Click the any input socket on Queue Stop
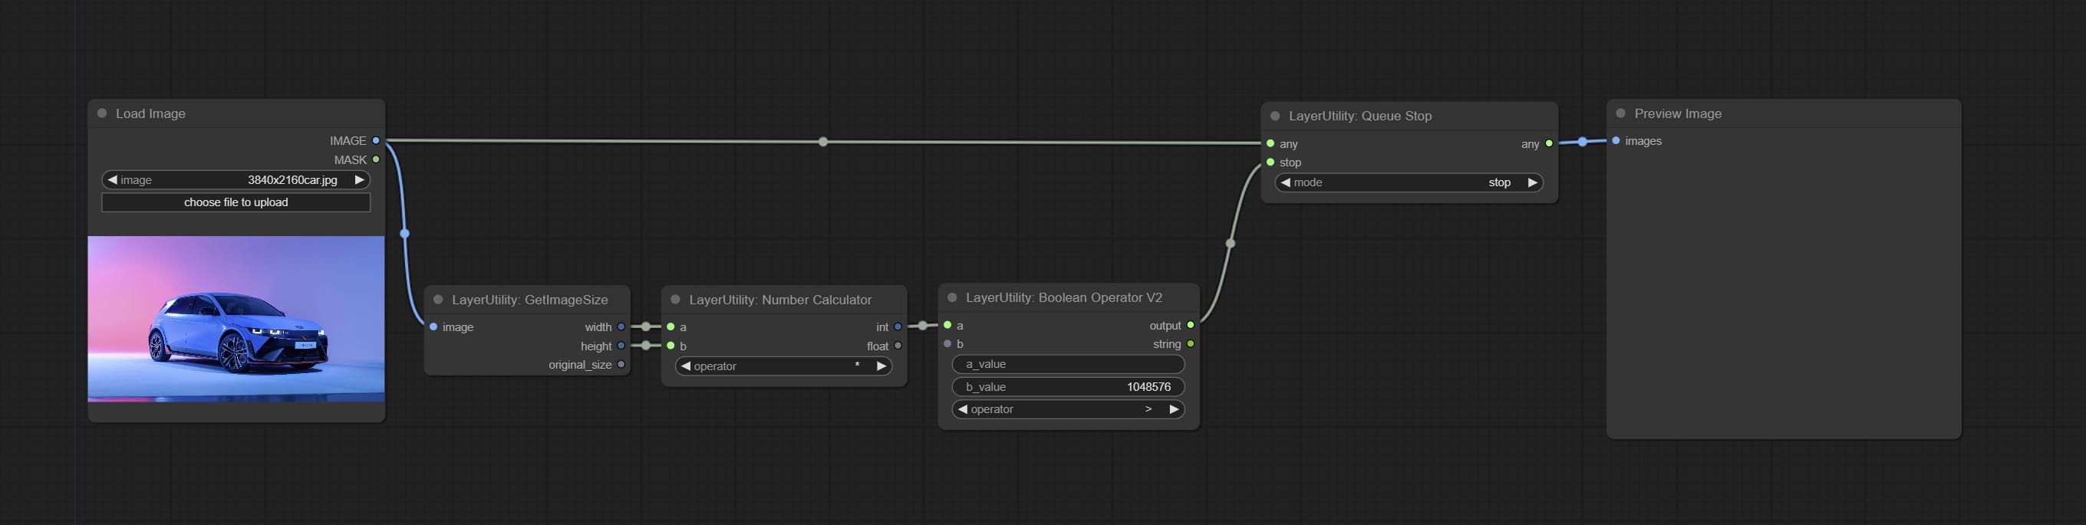The width and height of the screenshot is (2086, 525). click(x=1270, y=143)
